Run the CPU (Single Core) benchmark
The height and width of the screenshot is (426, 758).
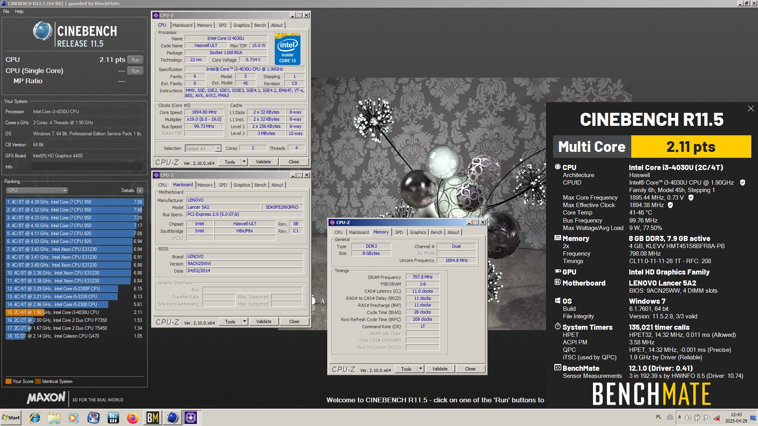click(x=135, y=71)
